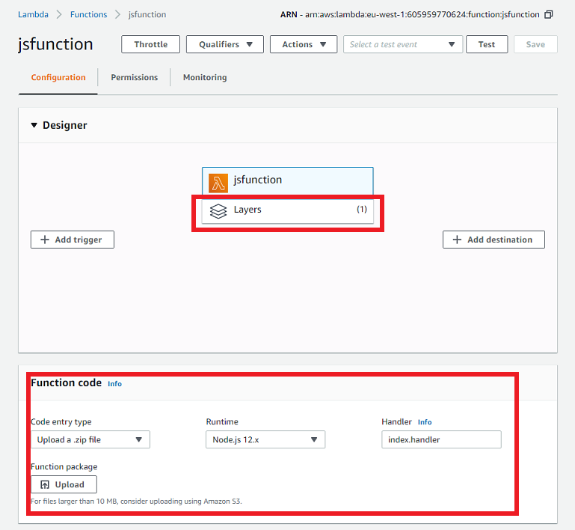Select the jsfunction box in Designer
This screenshot has width=575, height=530.
click(287, 181)
